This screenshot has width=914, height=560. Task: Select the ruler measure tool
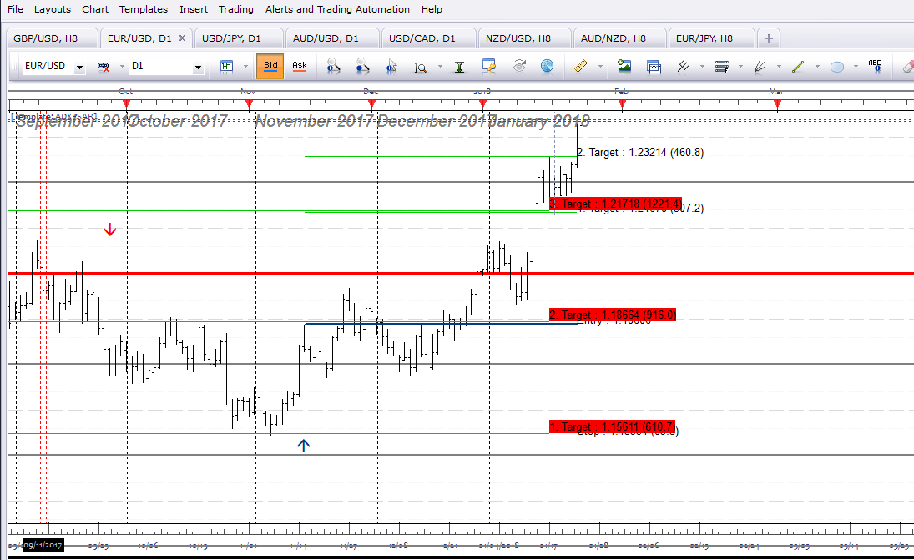pyautogui.click(x=581, y=66)
